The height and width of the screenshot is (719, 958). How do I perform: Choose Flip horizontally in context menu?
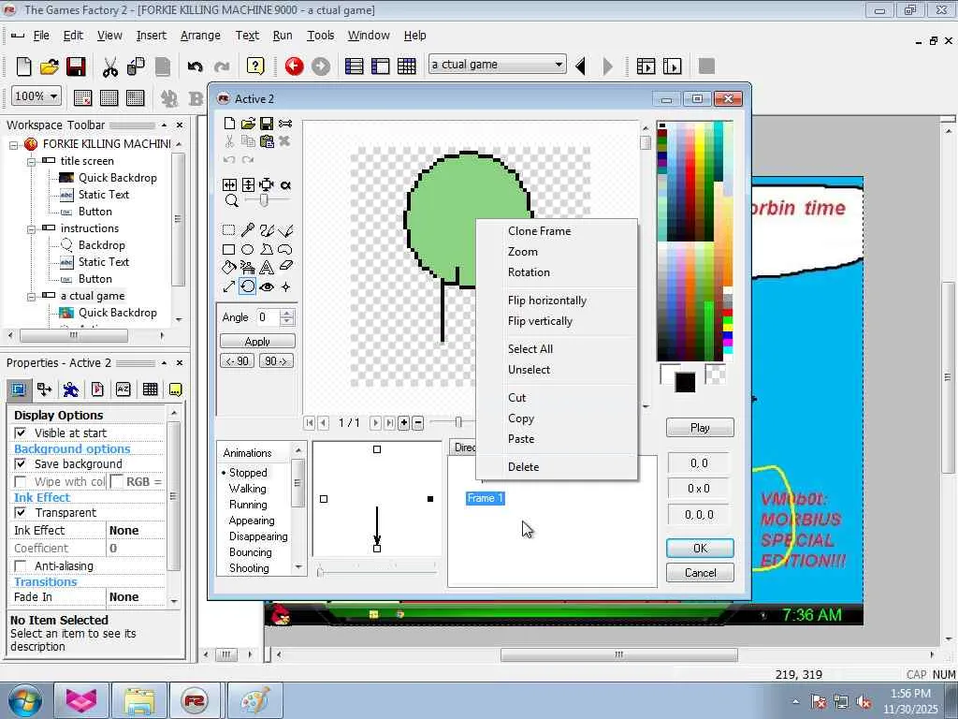[x=546, y=301]
